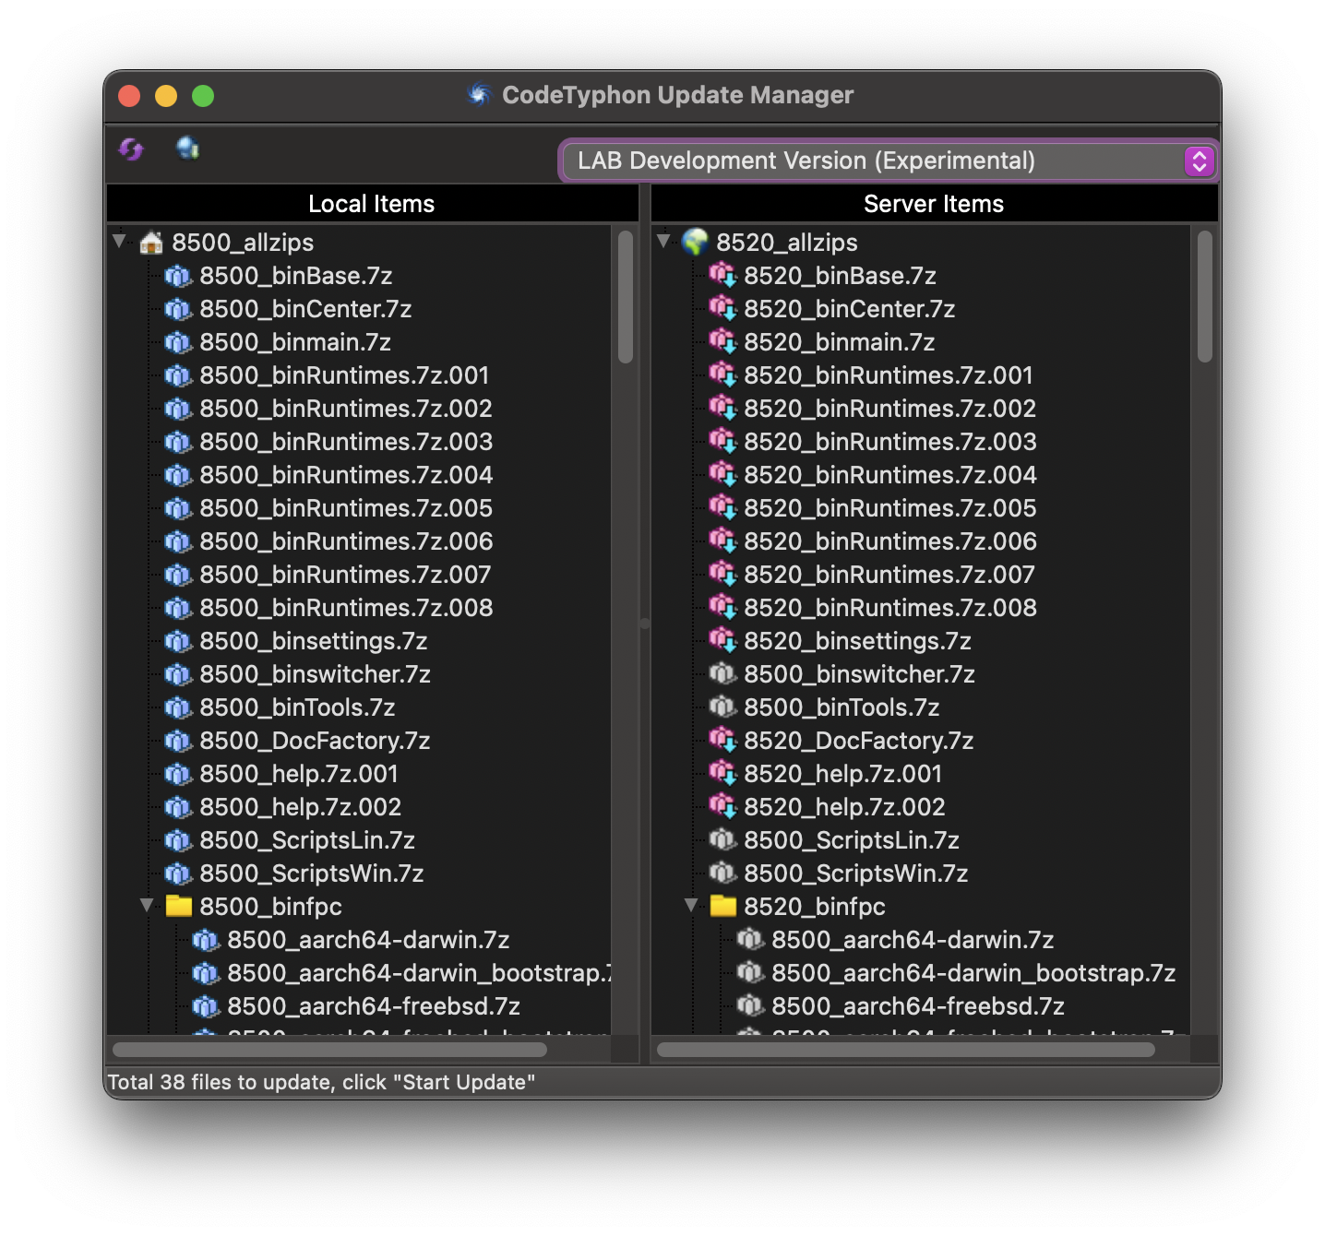This screenshot has width=1325, height=1236.
Task: Click package icon of local 8500_DocFactory.7z
Action: (178, 741)
